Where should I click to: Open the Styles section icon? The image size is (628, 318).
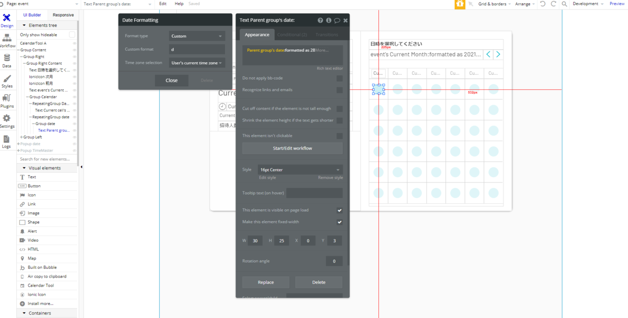(7, 81)
